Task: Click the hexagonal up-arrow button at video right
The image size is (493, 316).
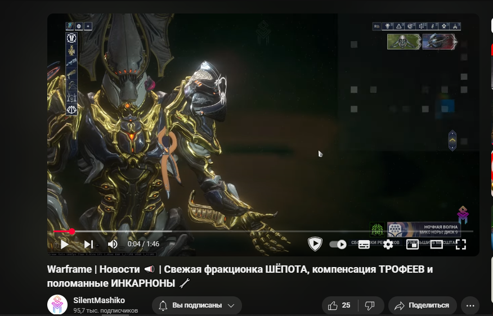Action: click(x=452, y=141)
